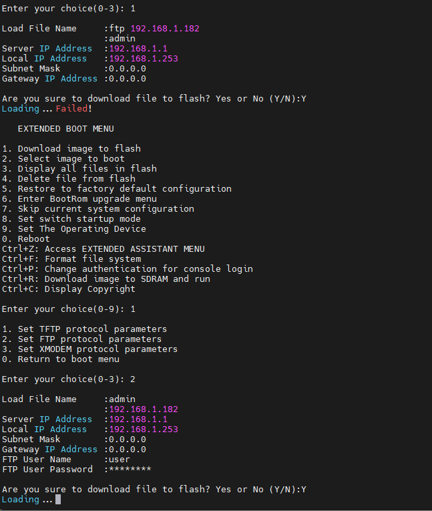Click "Ctrl+F: Format file system" line
Image resolution: width=432 pixels, height=511 pixels.
pyautogui.click(x=71, y=259)
